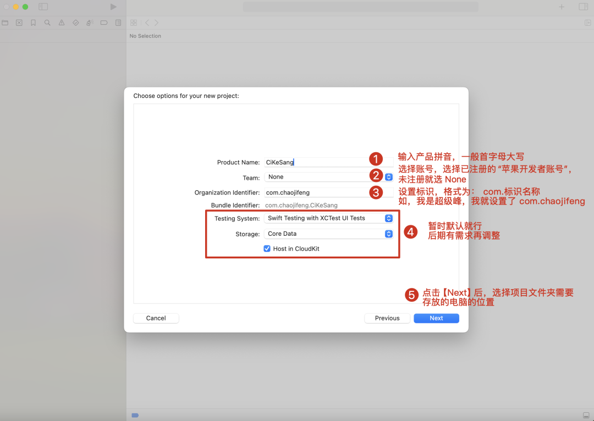Click the Bundle Identifier value com.chaojifeng.CiKeSang
Screen dimensions: 594x421
(301, 205)
